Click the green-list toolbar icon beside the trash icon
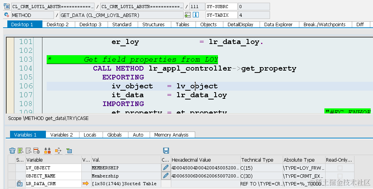This screenshot has height=189, width=373. point(20,151)
